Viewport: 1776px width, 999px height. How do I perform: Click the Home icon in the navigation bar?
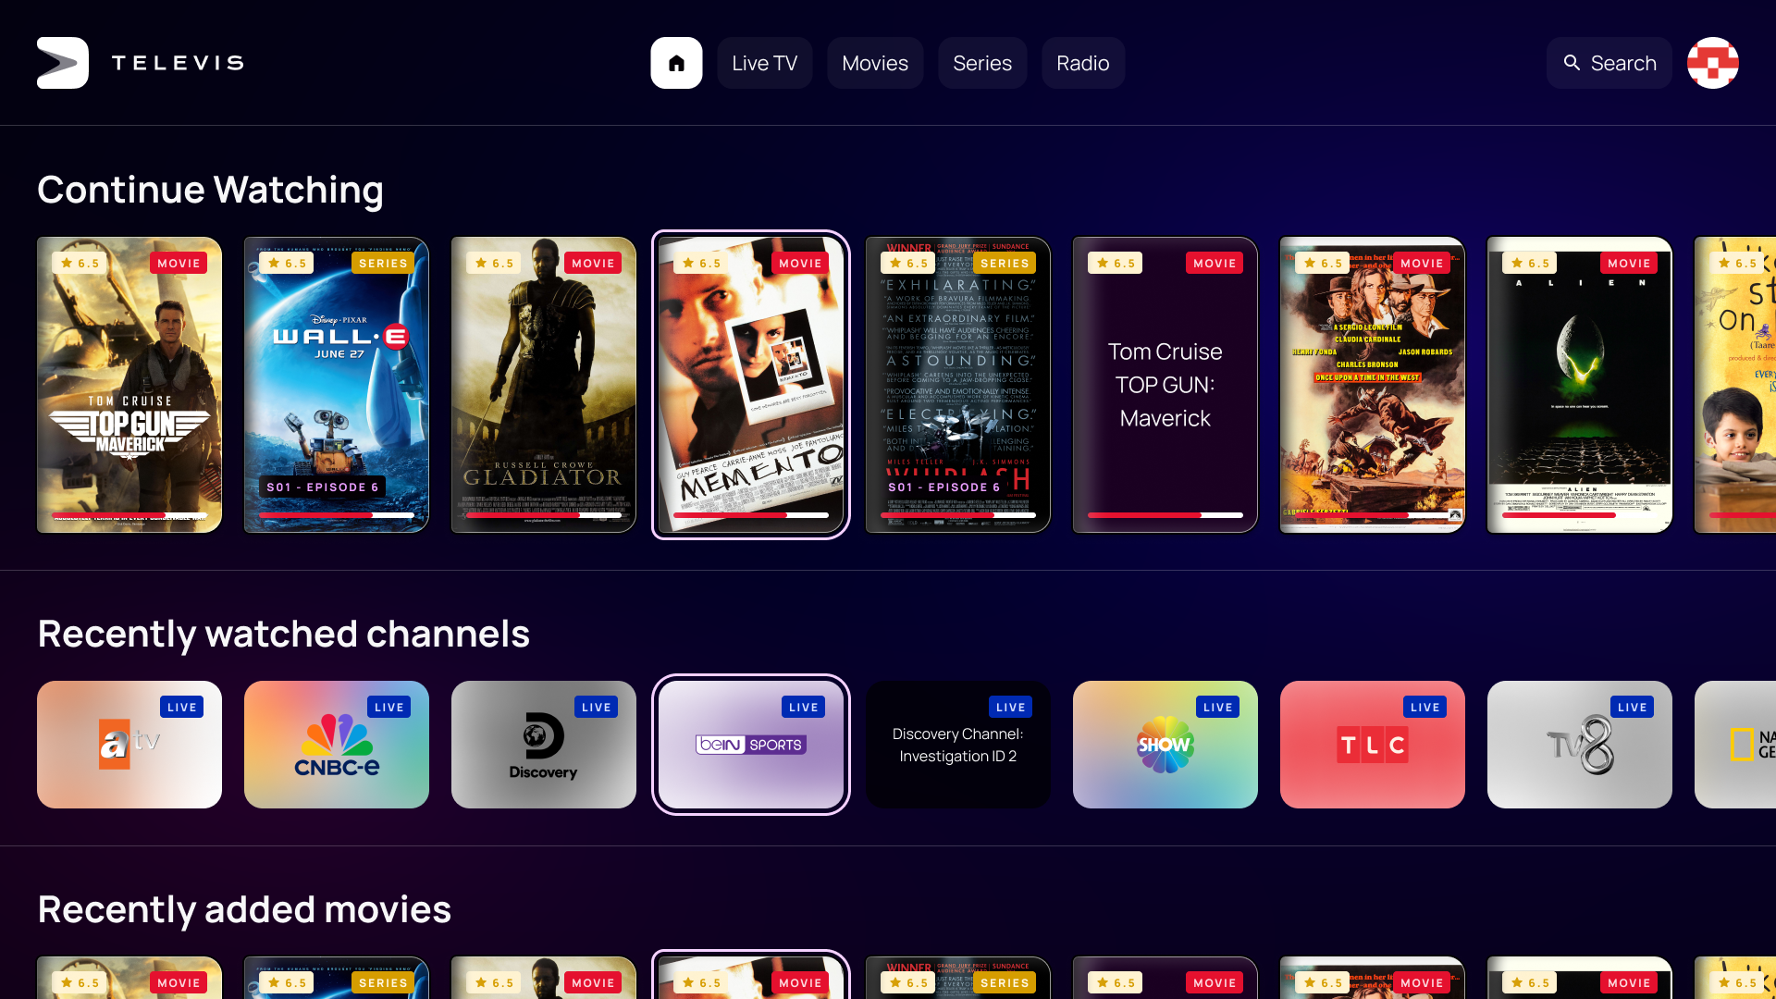click(x=676, y=63)
